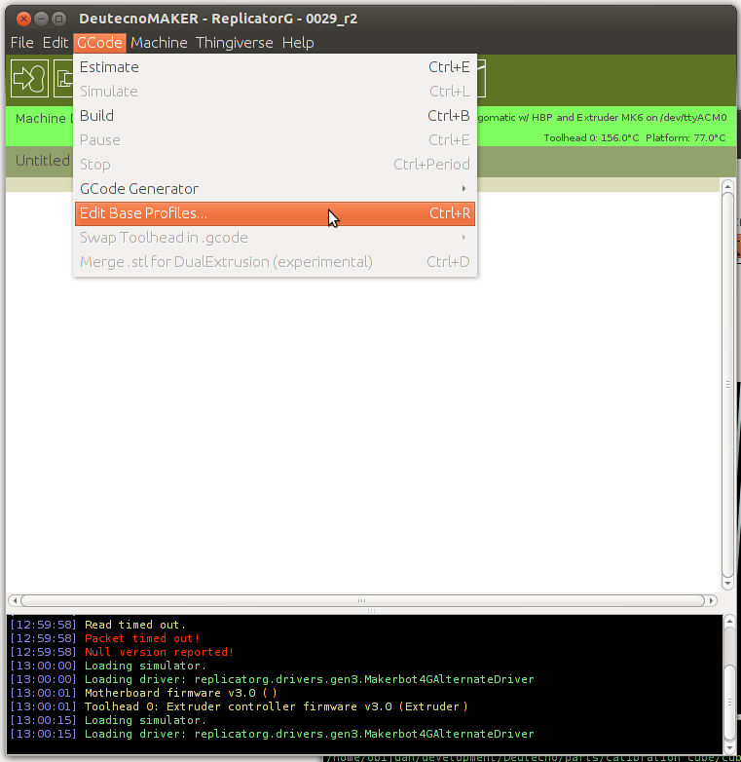Click the horizontal scrollbar's right arrow
The width and height of the screenshot is (741, 762).
712,600
